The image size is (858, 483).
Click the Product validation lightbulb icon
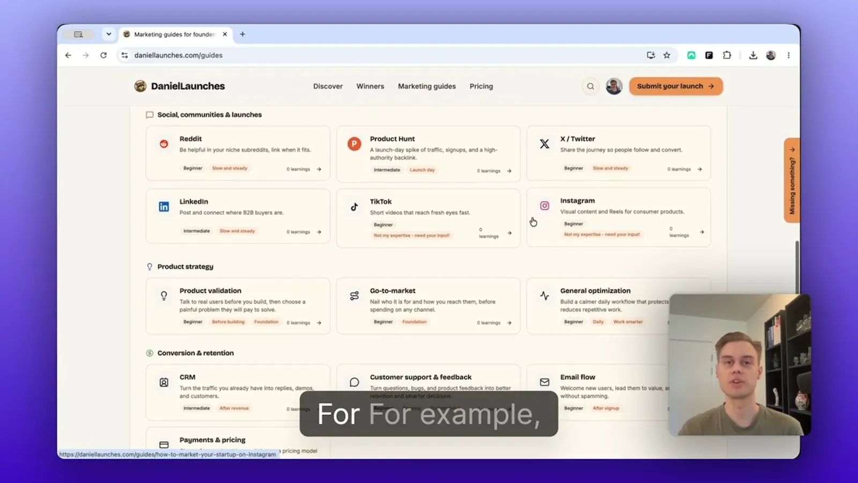coord(164,296)
